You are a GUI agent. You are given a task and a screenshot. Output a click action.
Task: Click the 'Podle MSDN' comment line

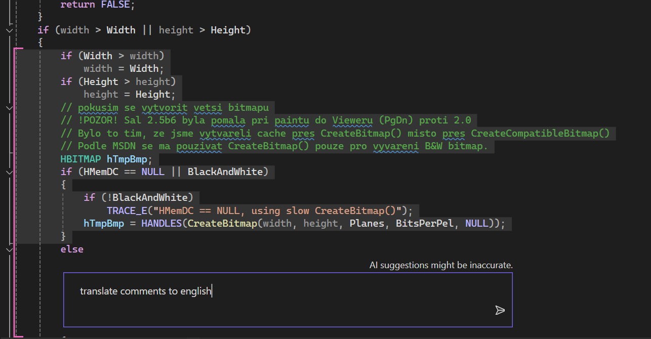click(x=273, y=146)
